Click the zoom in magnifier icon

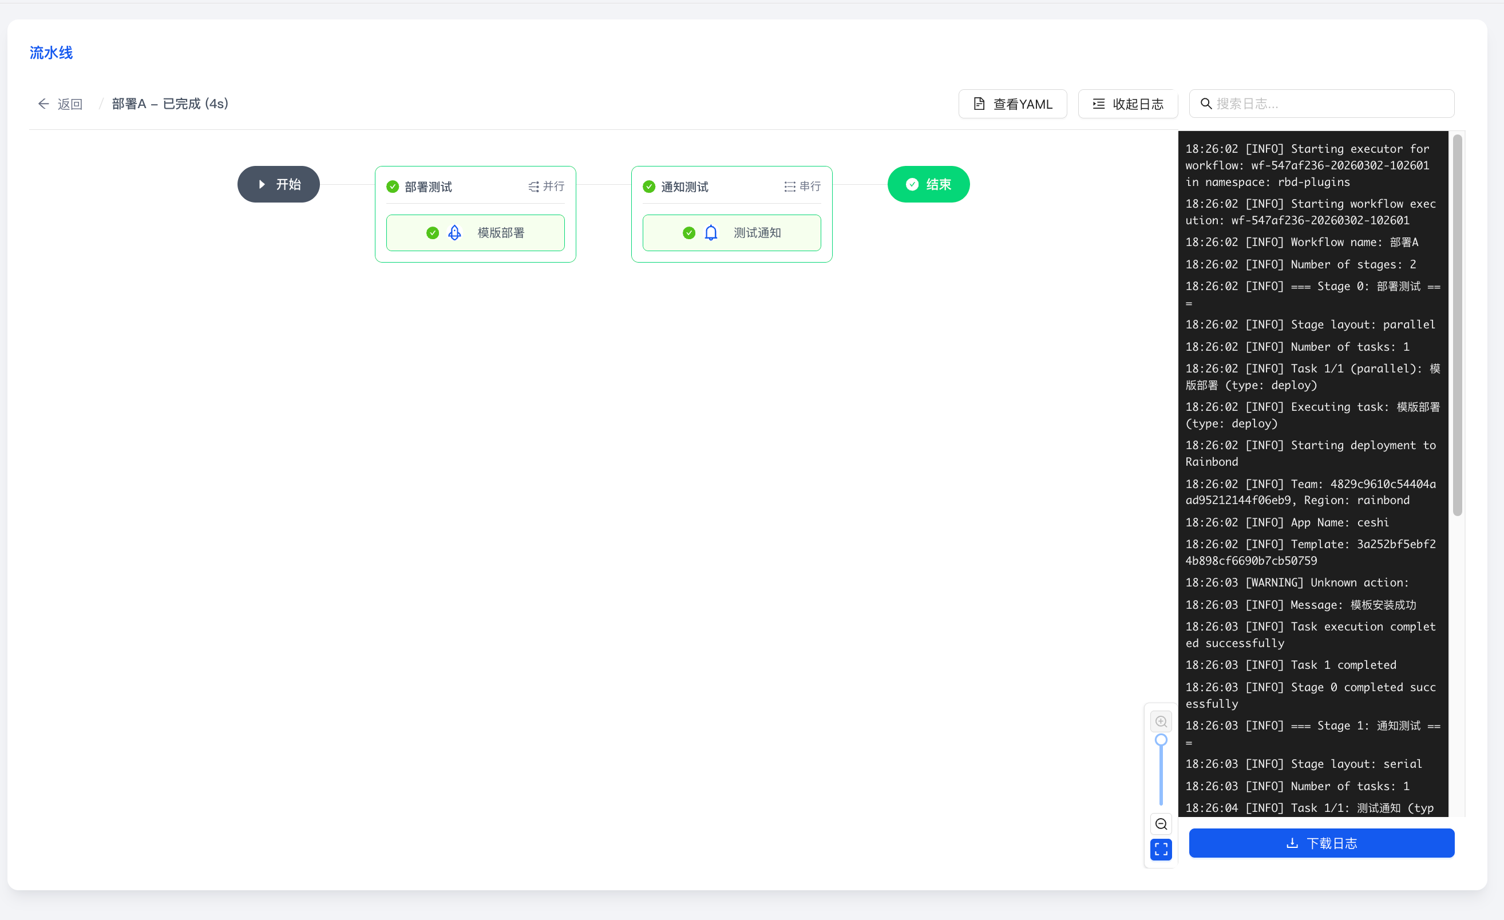point(1161,721)
